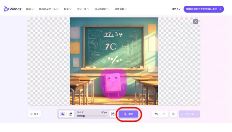
Task: Go back with the 戻る button
Action: pyautogui.click(x=34, y=114)
